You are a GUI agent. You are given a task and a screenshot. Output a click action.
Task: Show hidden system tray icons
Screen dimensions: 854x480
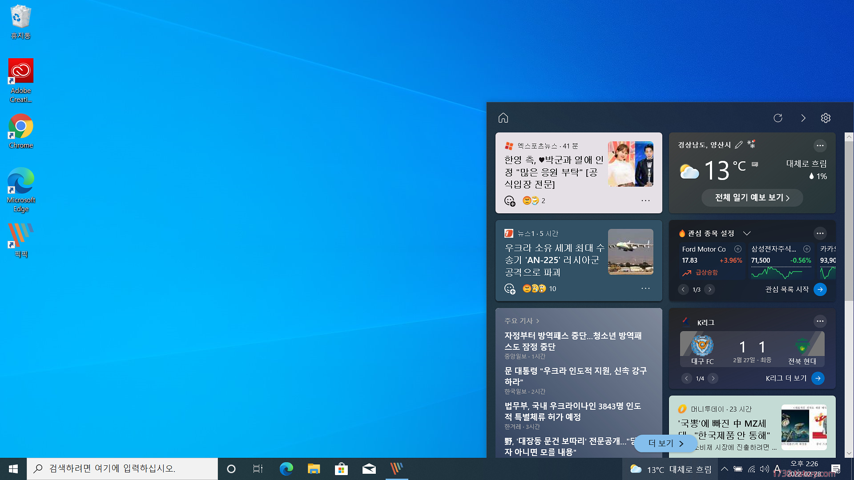(724, 468)
